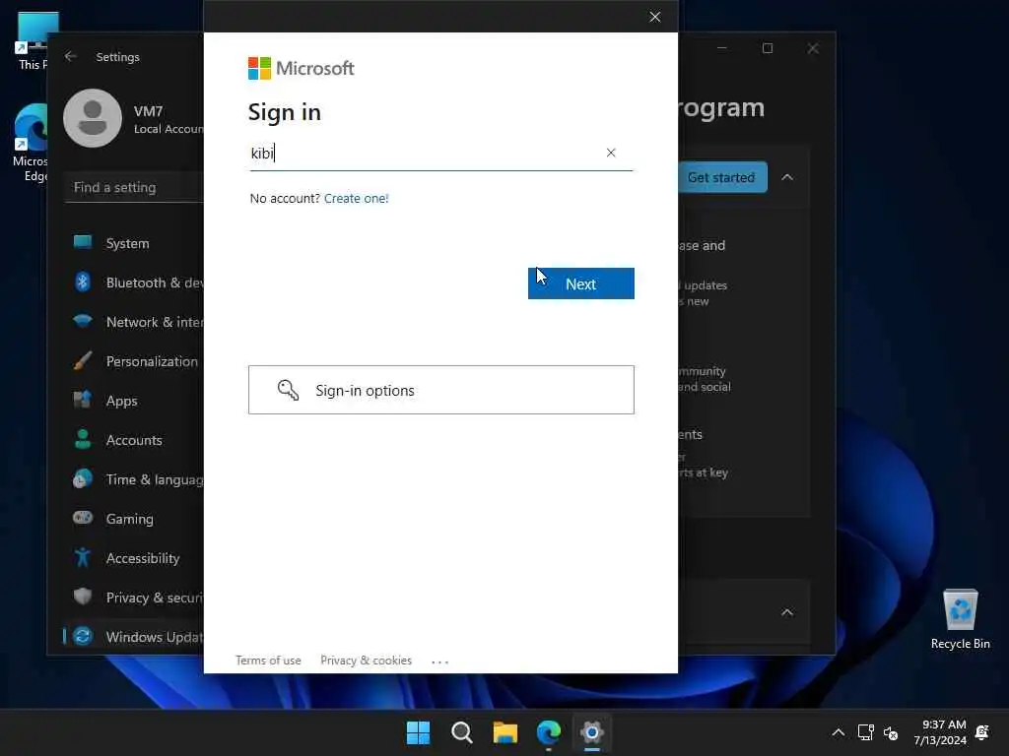Click the Time & language clock icon

(83, 478)
